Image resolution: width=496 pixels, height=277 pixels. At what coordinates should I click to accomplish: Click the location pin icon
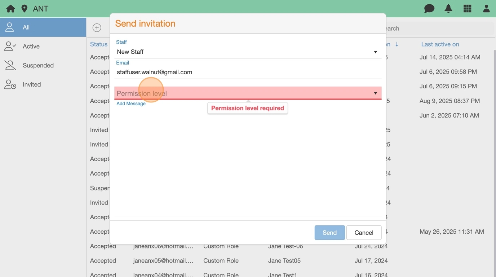coord(25,9)
